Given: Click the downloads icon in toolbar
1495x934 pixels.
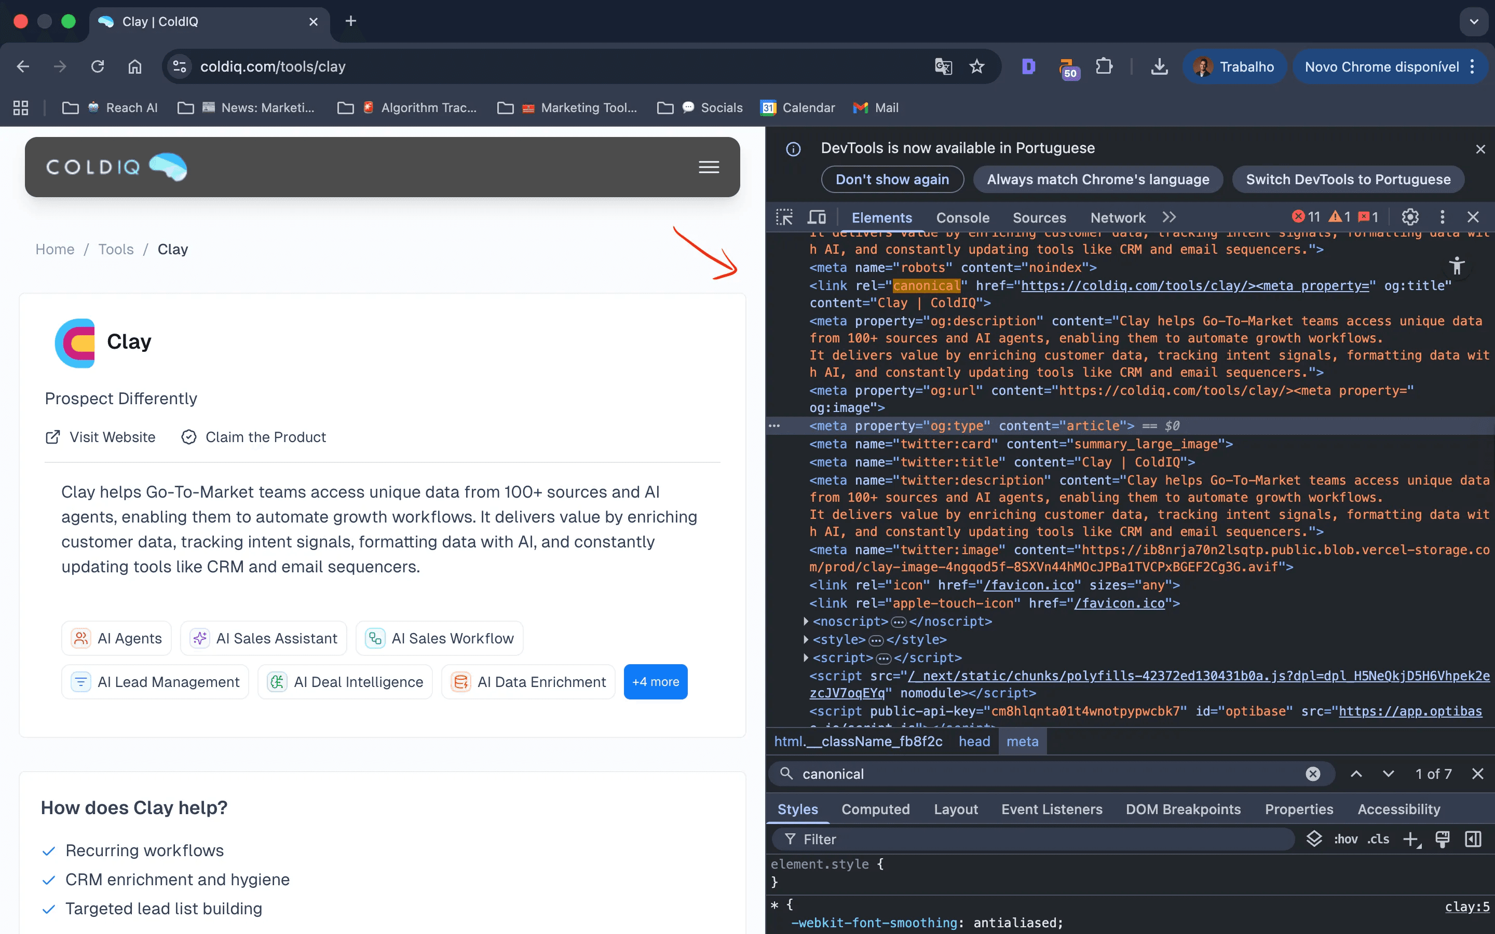Looking at the screenshot, I should click(x=1159, y=67).
